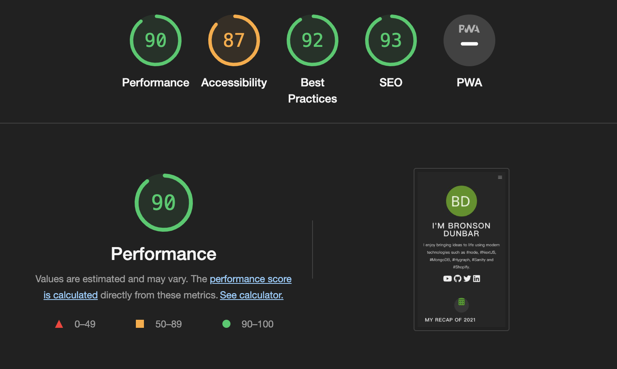
Task: Click the GitHub icon in page preview
Action: [x=458, y=279]
